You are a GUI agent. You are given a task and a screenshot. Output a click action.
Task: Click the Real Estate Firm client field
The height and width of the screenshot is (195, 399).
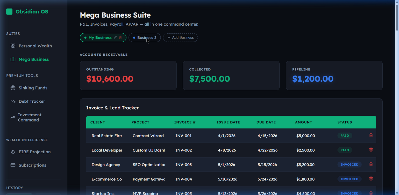tap(106, 136)
